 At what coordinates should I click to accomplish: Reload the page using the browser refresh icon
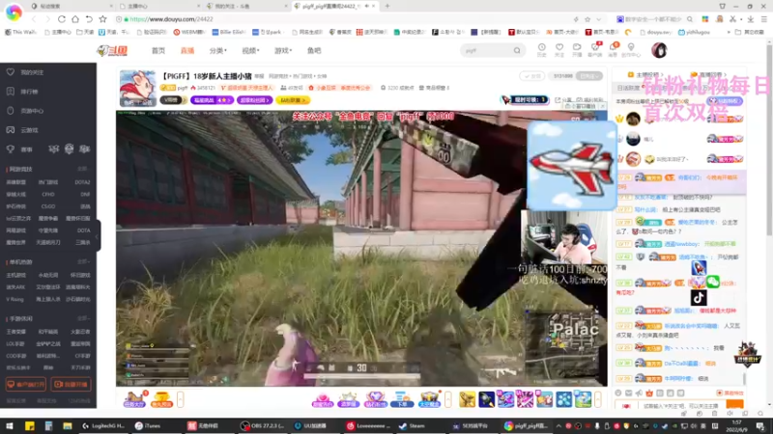[x=62, y=19]
